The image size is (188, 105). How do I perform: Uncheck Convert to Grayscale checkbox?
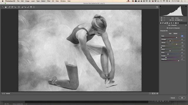167,28
